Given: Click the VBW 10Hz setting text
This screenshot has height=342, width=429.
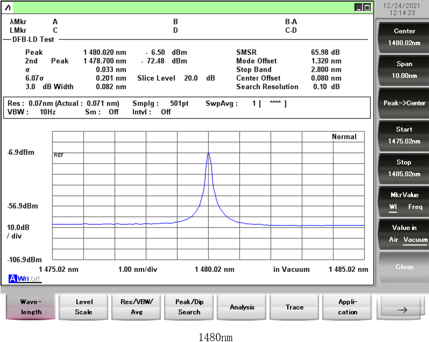Looking at the screenshot, I should tap(31, 112).
